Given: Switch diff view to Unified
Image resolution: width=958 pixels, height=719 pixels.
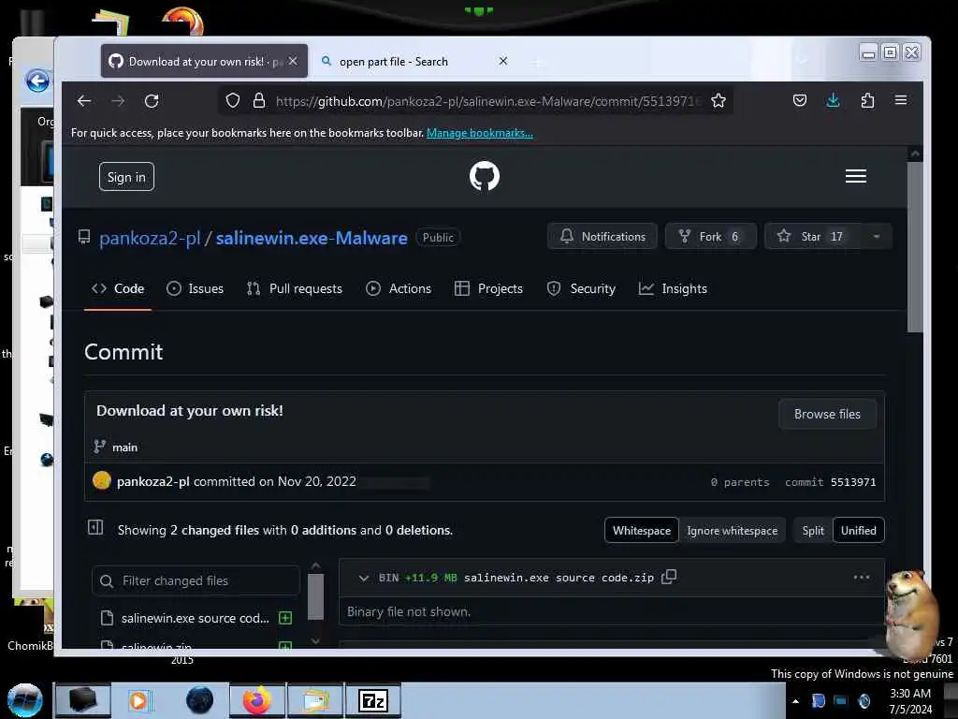Looking at the screenshot, I should [x=859, y=531].
